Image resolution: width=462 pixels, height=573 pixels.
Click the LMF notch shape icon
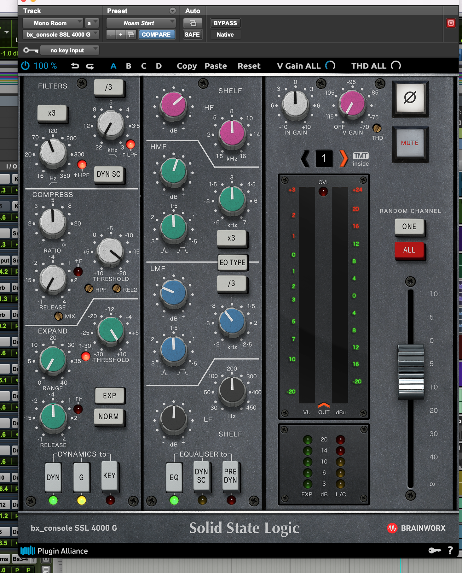(x=182, y=373)
